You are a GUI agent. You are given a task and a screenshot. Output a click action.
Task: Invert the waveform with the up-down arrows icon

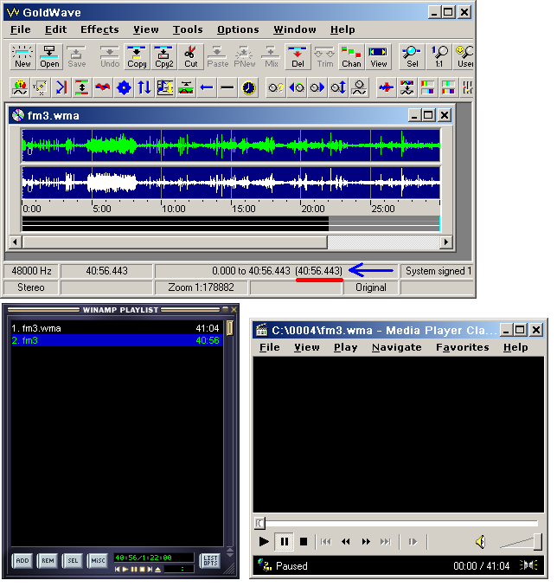pyautogui.click(x=144, y=87)
